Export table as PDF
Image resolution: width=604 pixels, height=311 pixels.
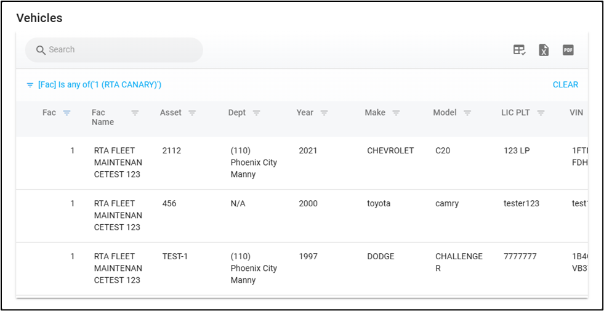568,50
